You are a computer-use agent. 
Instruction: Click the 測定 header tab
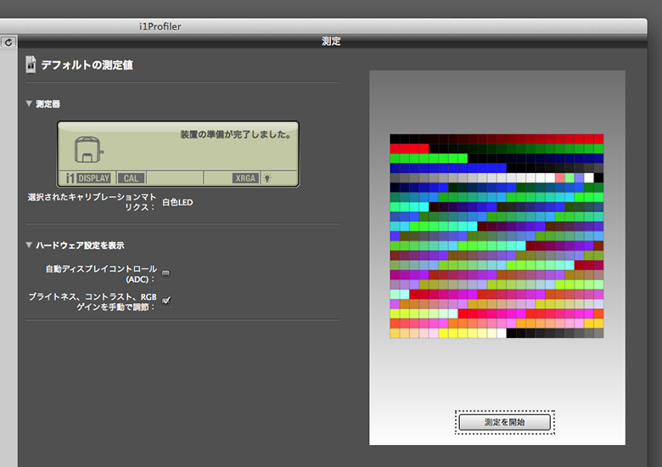click(x=331, y=41)
